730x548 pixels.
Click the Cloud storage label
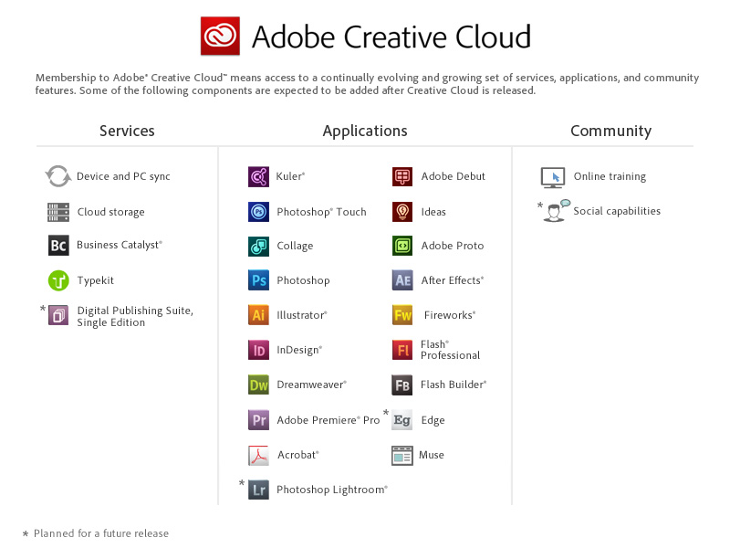click(110, 212)
